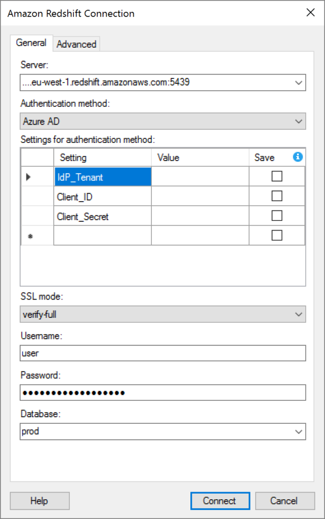Image resolution: width=325 pixels, height=519 pixels.
Task: Click the Value cell for IdP_Tenant
Action: (200, 176)
